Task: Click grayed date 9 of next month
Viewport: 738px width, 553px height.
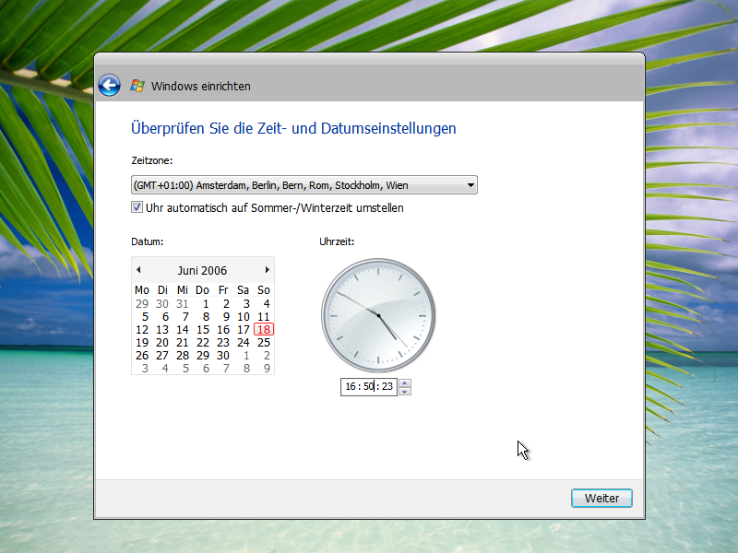Action: point(266,369)
